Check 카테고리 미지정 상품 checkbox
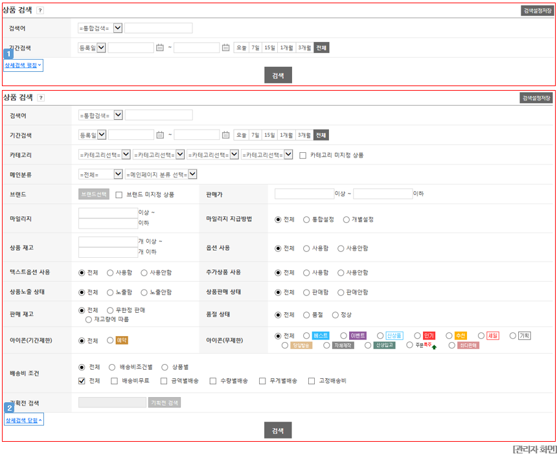Screen dimensions: 557x456 tap(302, 155)
